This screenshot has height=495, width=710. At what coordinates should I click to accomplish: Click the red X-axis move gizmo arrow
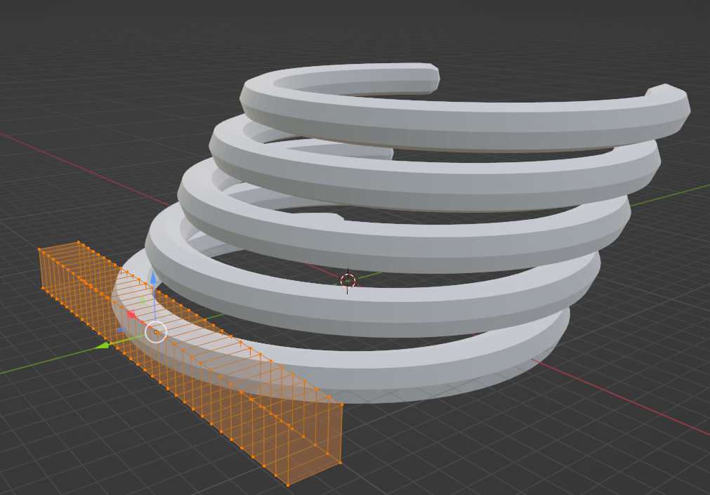coord(131,315)
